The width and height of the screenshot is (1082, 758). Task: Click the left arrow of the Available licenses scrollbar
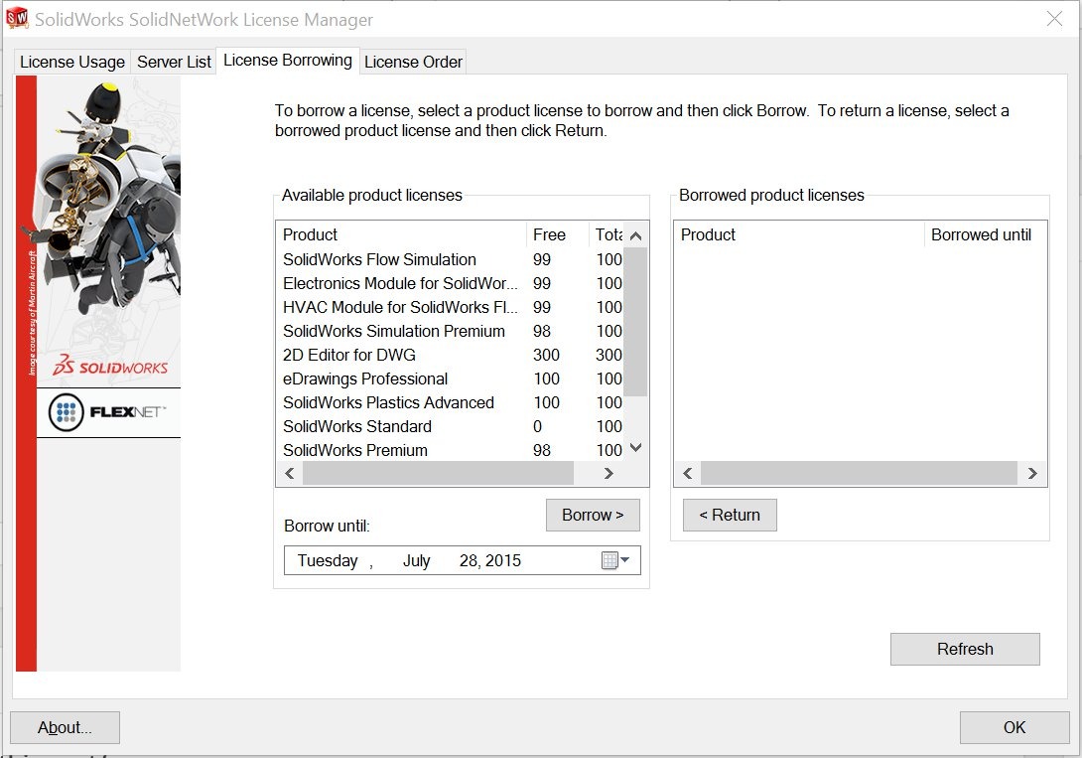pos(289,473)
